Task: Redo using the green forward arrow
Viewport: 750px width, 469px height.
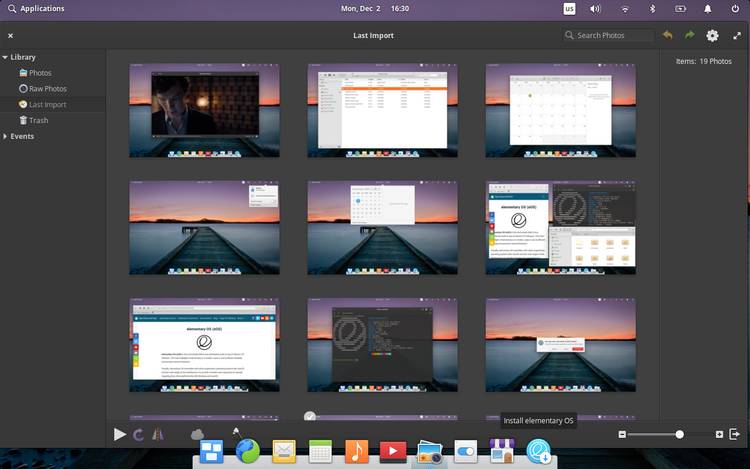Action: 690,35
